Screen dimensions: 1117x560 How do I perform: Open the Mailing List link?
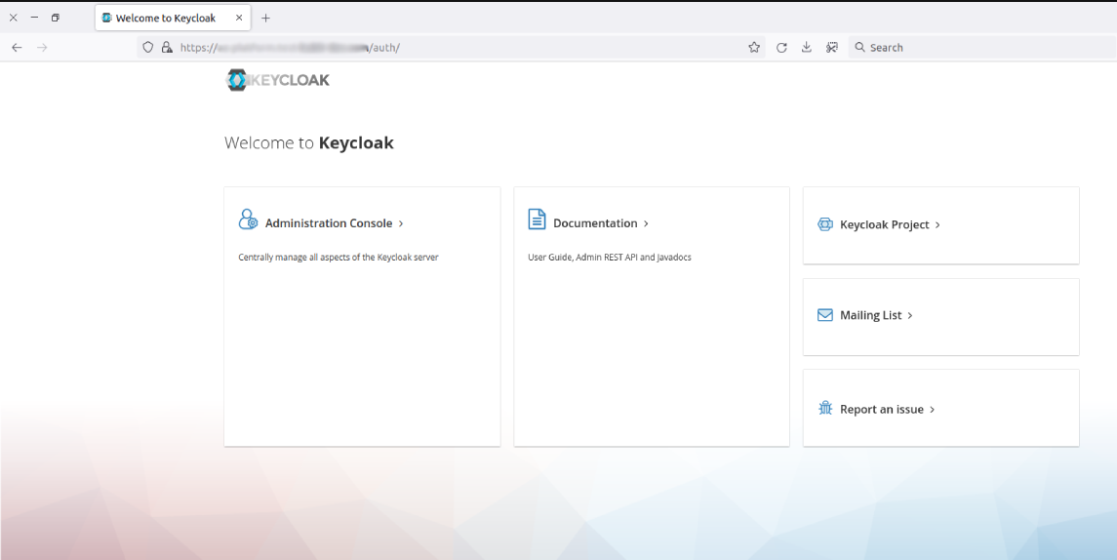click(x=870, y=315)
